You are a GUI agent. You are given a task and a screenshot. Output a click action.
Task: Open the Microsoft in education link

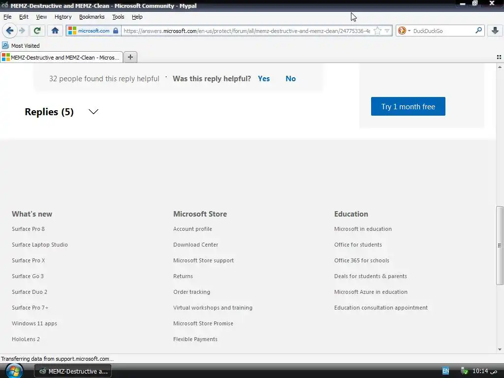[x=363, y=229]
